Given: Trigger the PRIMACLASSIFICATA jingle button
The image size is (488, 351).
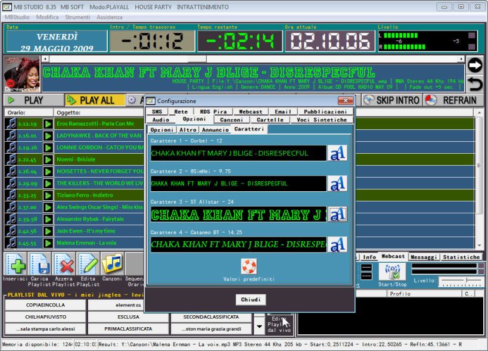Looking at the screenshot, I should (x=128, y=328).
